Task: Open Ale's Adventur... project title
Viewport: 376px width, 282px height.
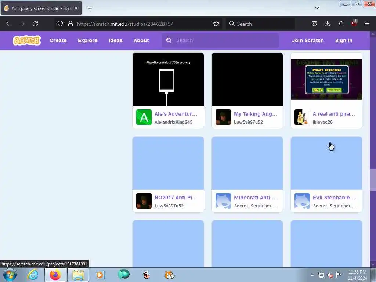Action: click(176, 114)
